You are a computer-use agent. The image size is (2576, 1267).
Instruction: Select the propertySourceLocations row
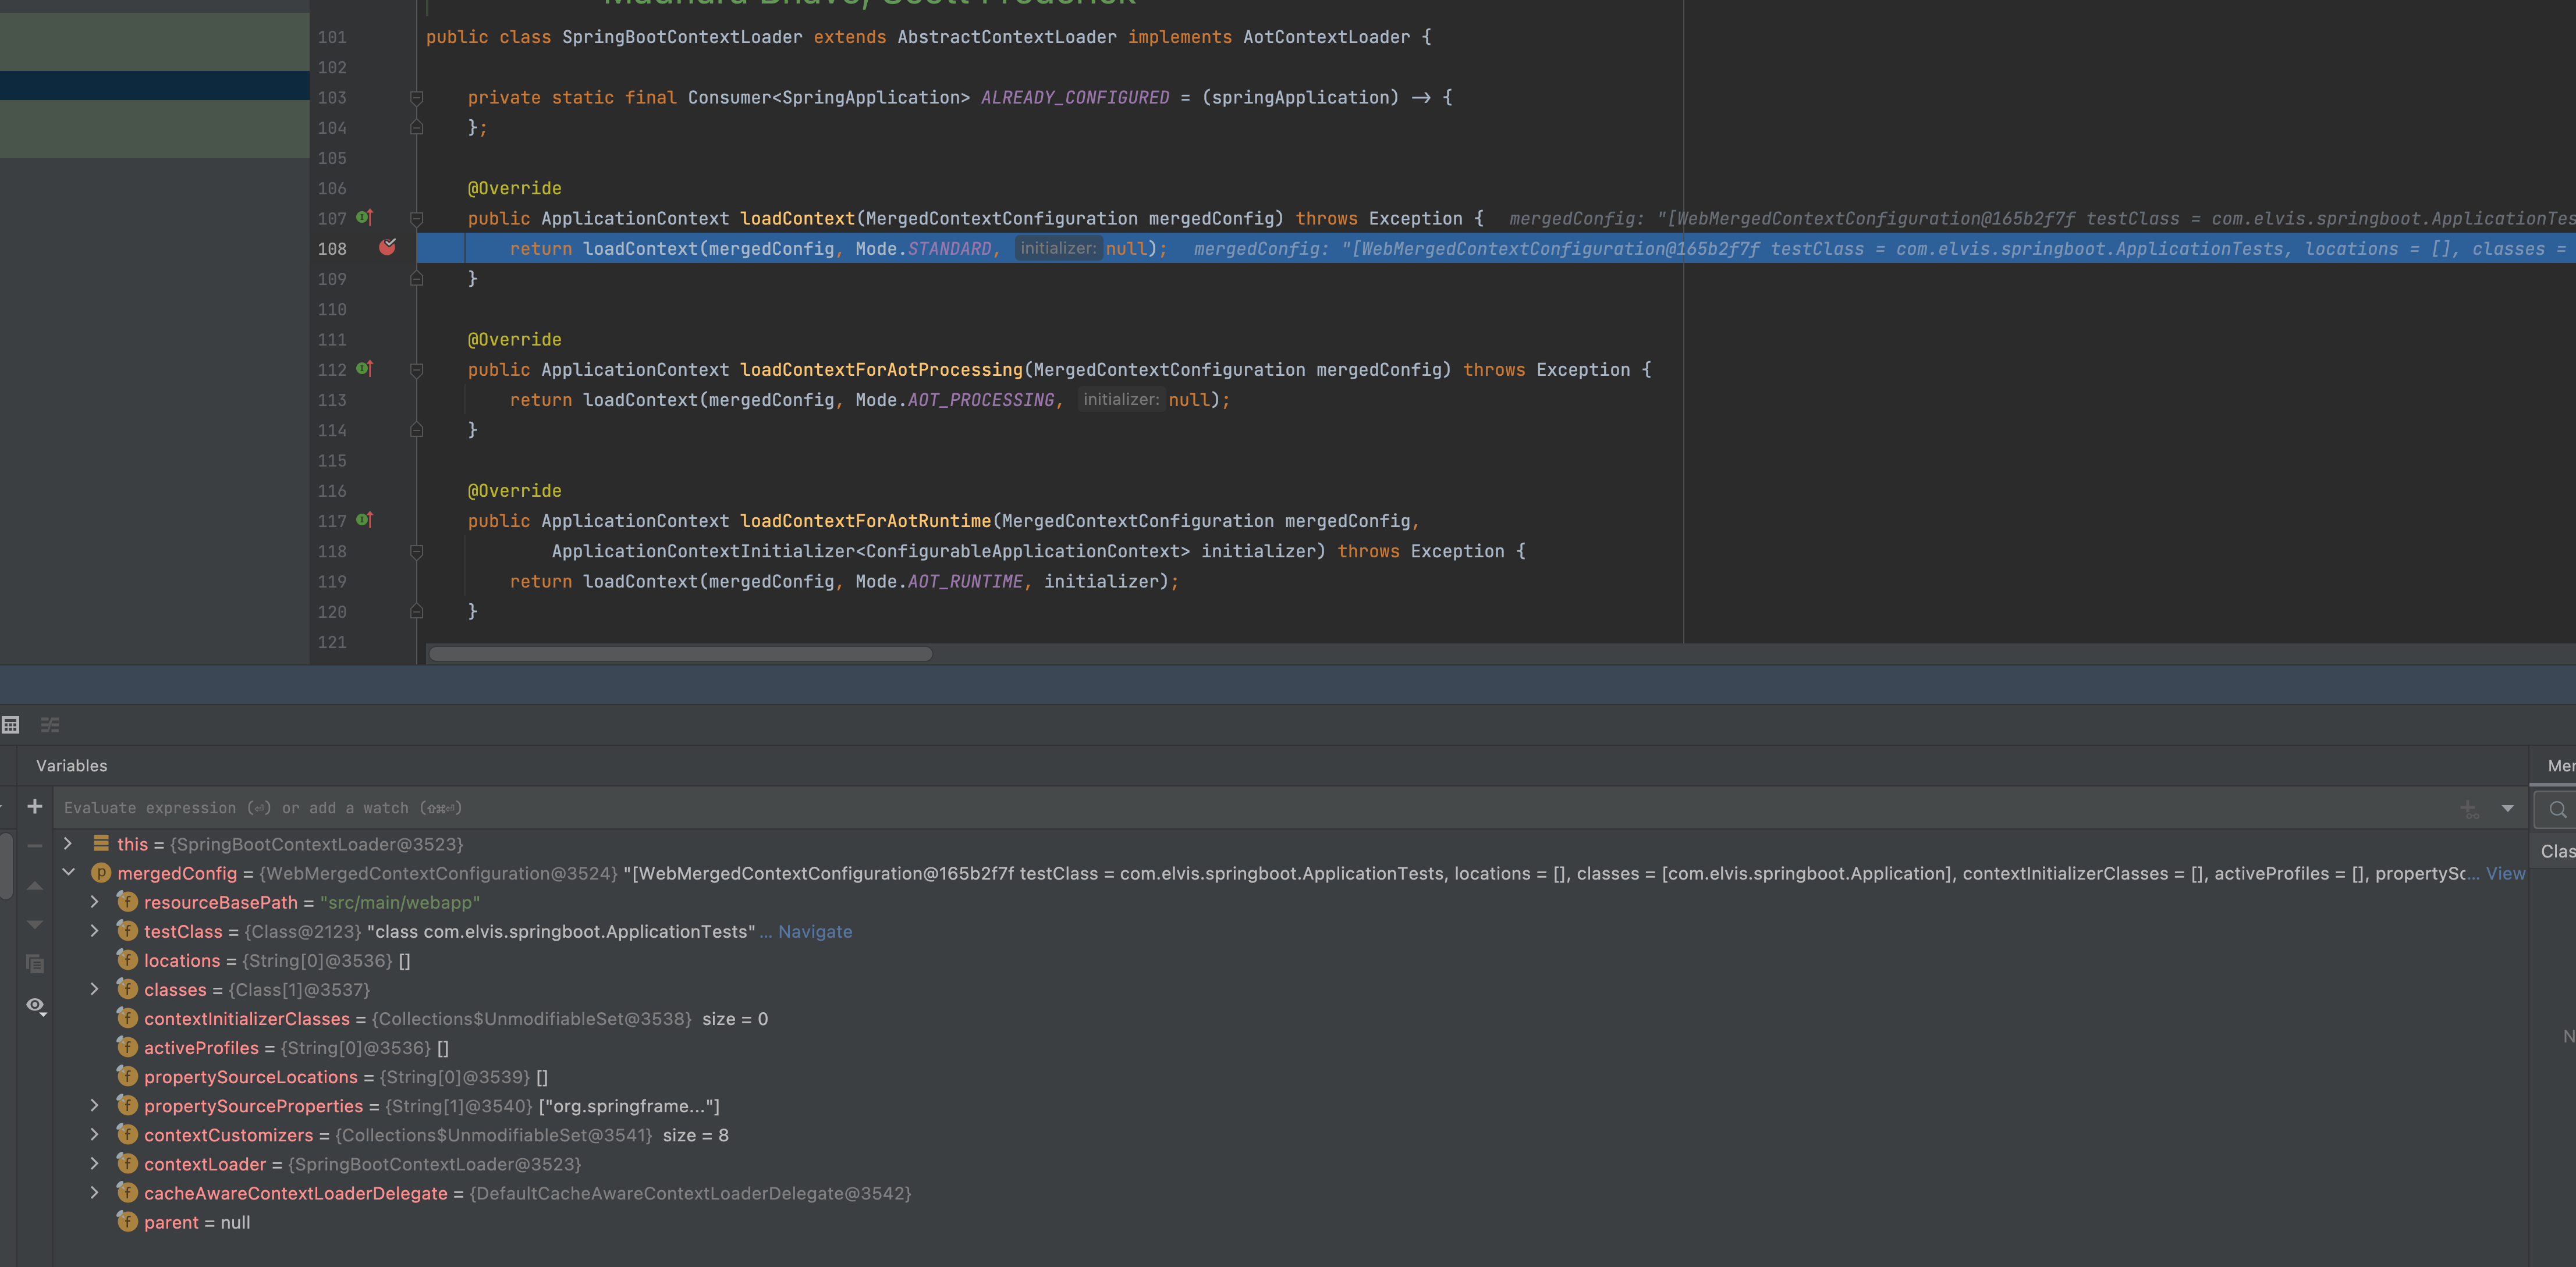[1290, 1076]
